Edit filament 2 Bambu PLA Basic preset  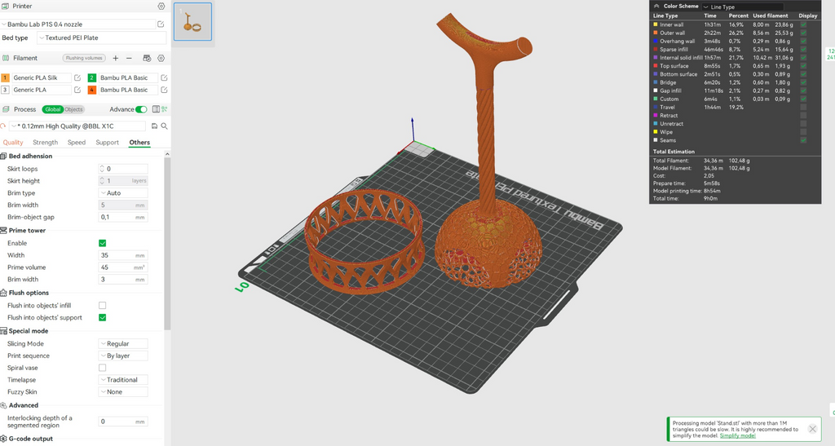click(164, 77)
